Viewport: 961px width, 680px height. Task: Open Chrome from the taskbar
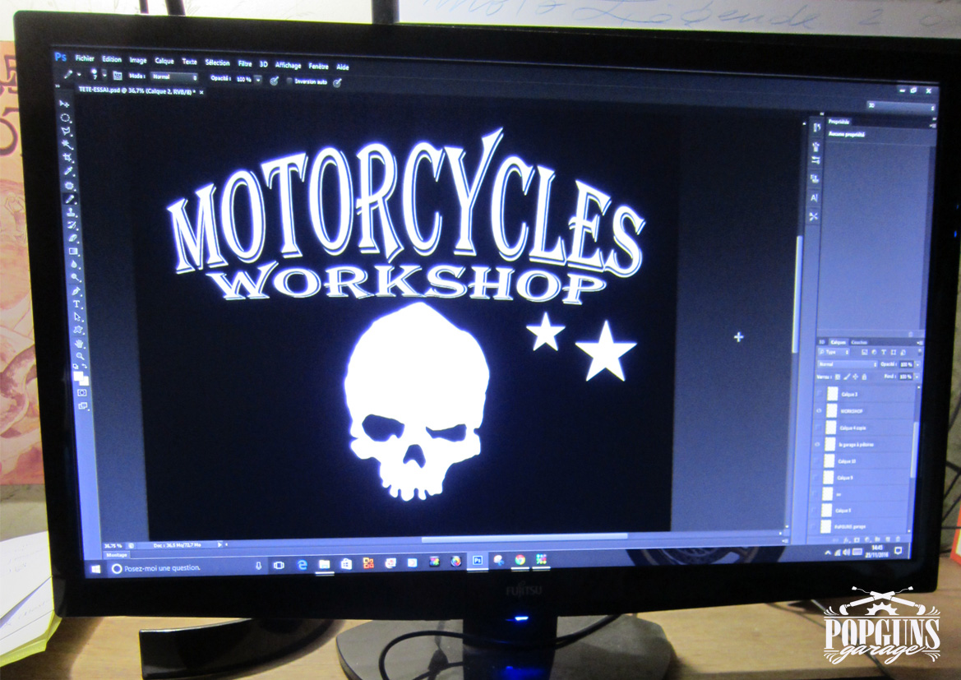[520, 560]
